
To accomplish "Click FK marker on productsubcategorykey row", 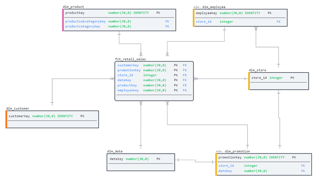I will [x=167, y=21].
